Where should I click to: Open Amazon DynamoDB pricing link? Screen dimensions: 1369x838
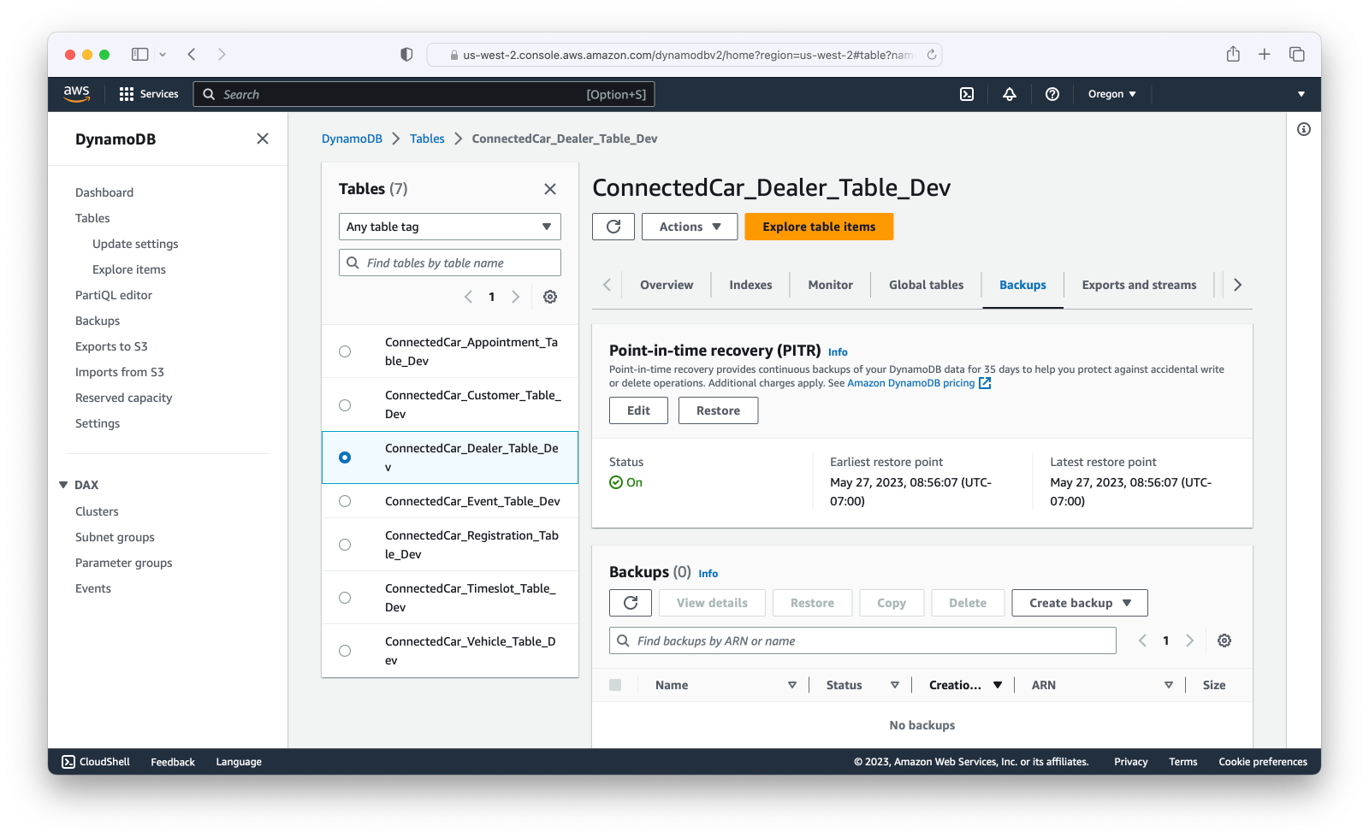pyautogui.click(x=919, y=383)
